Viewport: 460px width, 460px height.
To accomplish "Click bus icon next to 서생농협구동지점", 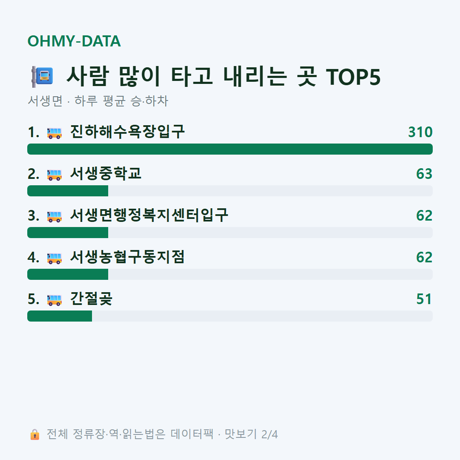I will point(54,258).
